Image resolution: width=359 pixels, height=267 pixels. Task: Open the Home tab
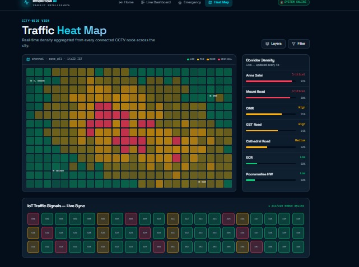tap(126, 2)
